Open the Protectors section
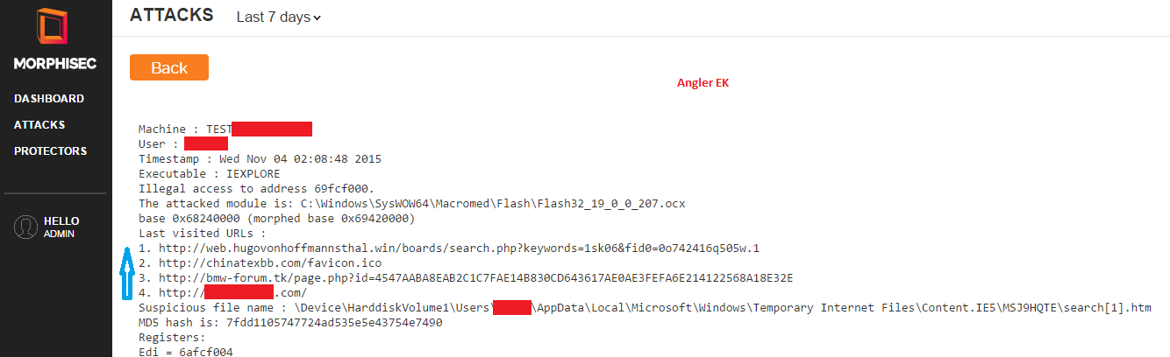 [50, 151]
